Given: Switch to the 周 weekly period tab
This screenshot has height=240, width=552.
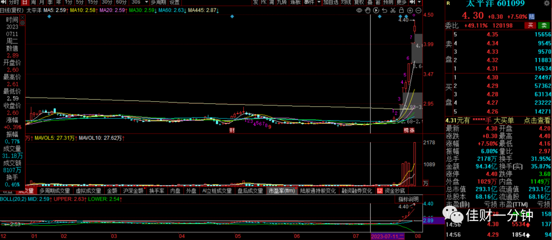Looking at the screenshot, I should pyautogui.click(x=33, y=2).
